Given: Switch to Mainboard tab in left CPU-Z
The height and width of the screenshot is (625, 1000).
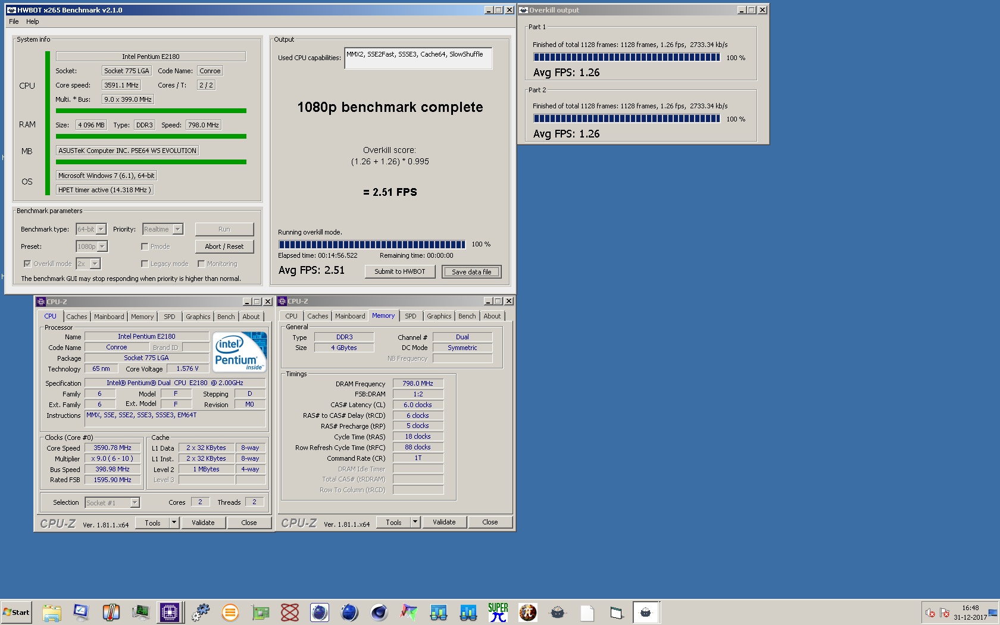Looking at the screenshot, I should 109,317.
